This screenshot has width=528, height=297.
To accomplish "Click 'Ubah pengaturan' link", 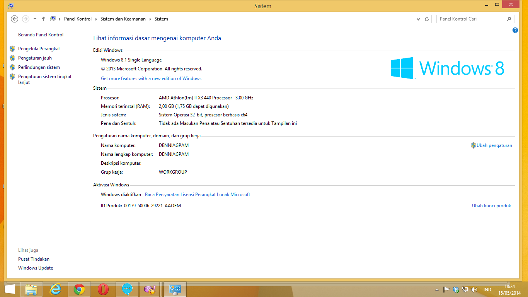I will tap(494, 145).
